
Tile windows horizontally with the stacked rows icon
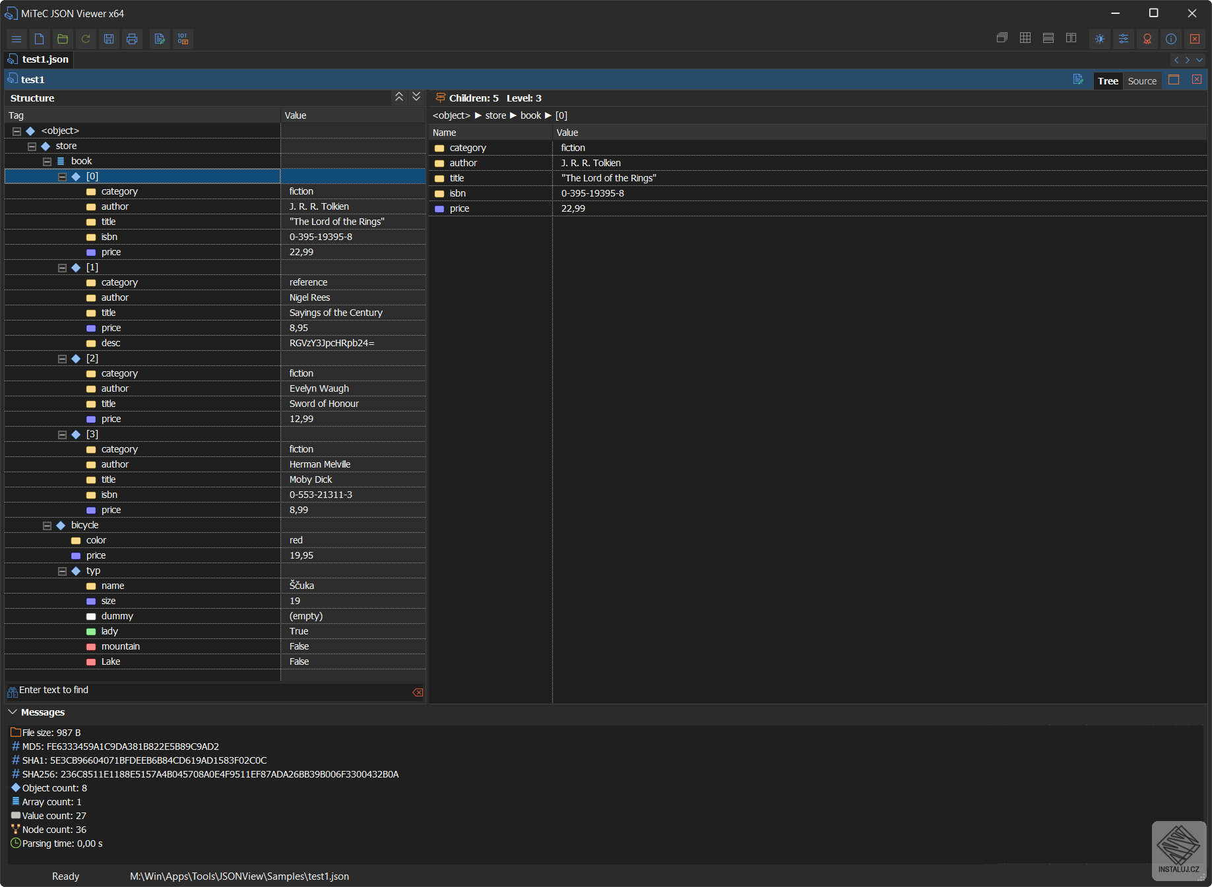pyautogui.click(x=1048, y=38)
